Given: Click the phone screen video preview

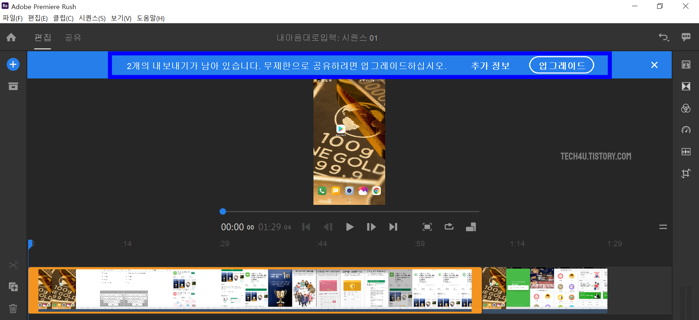Looking at the screenshot, I should pyautogui.click(x=349, y=142).
